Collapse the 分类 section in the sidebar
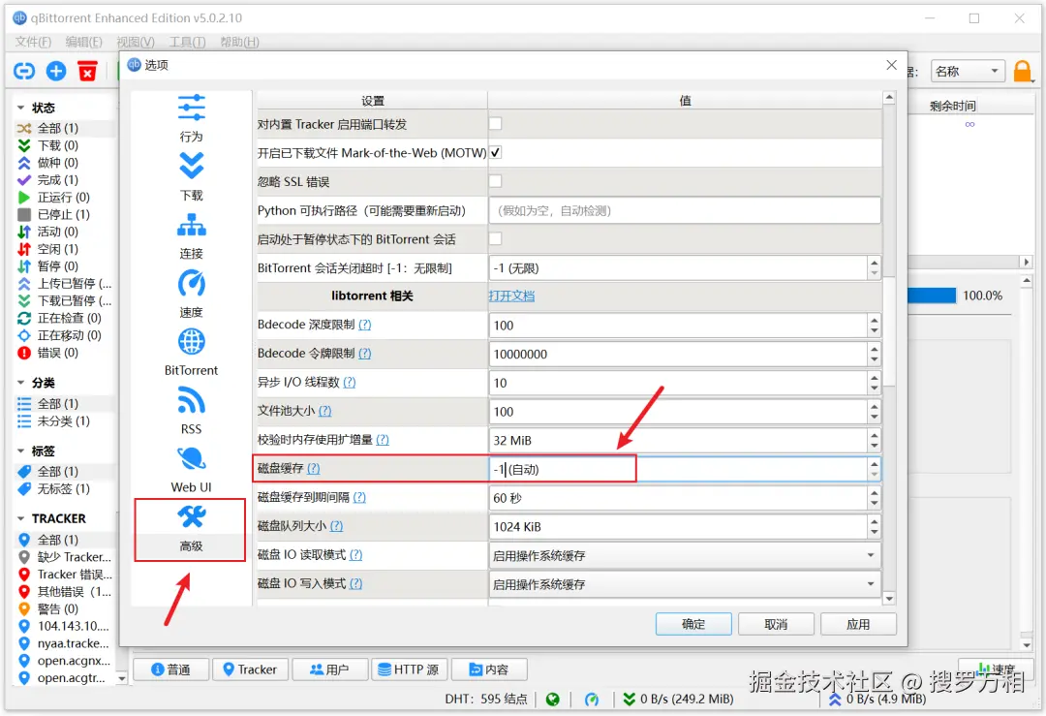Viewport: 1046px width, 716px height. pos(20,383)
